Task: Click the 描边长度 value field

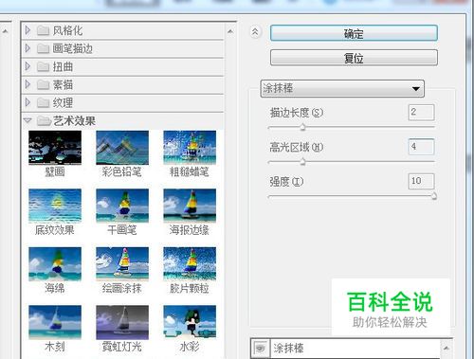Action: 421,112
